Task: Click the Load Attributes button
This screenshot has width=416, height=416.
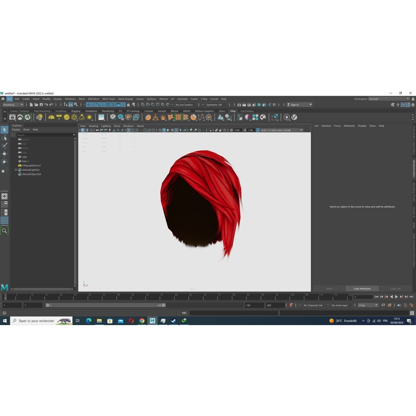Action: (x=362, y=289)
